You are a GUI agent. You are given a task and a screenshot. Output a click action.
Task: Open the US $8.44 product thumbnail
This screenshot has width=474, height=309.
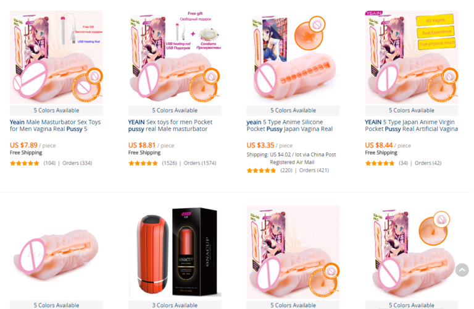[x=412, y=57]
